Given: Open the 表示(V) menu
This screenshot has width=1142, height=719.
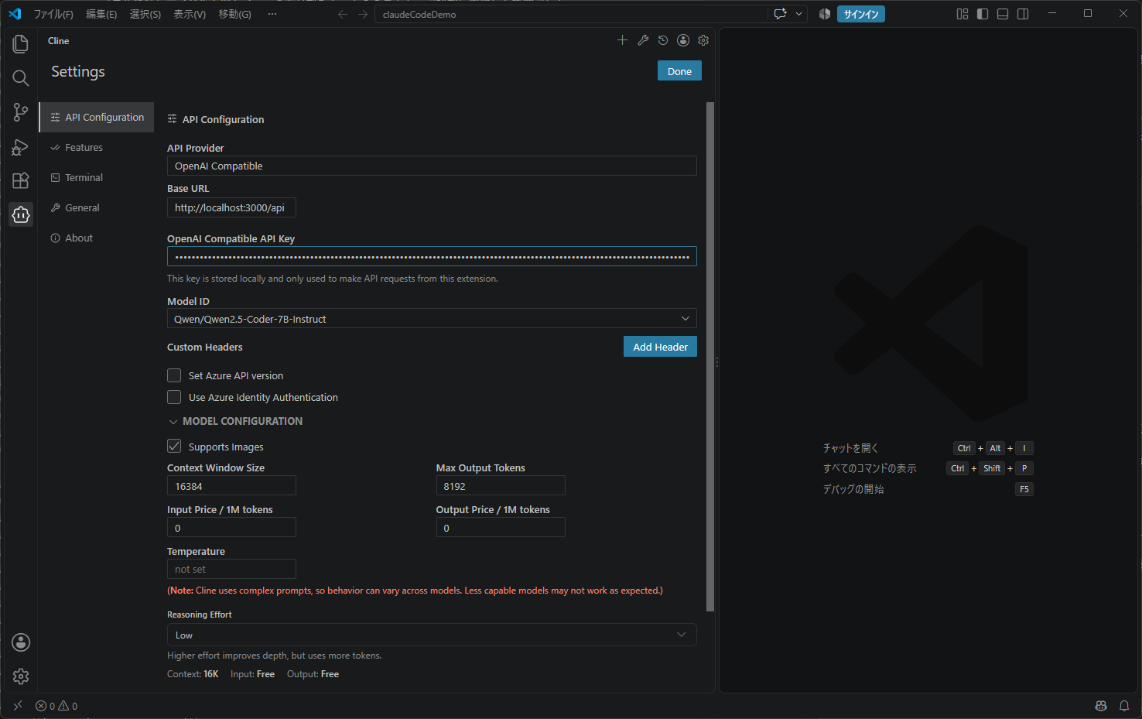Looking at the screenshot, I should pos(190,14).
